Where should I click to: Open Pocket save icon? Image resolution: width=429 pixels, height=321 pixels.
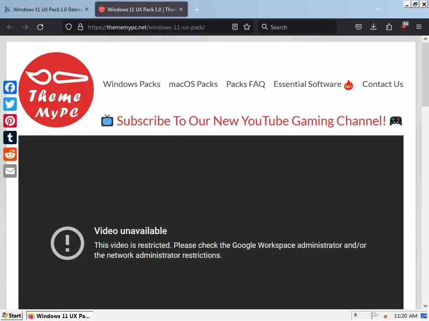coord(359,27)
